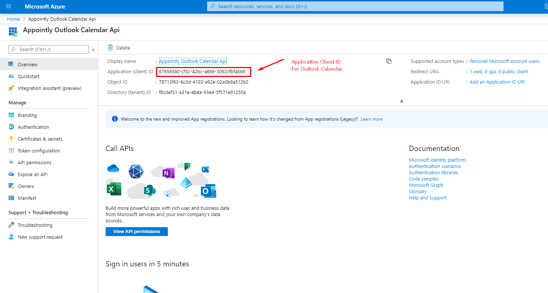Click the OneDrive cloud icon in graphic
This screenshot has height=293, width=548.
coord(113,168)
